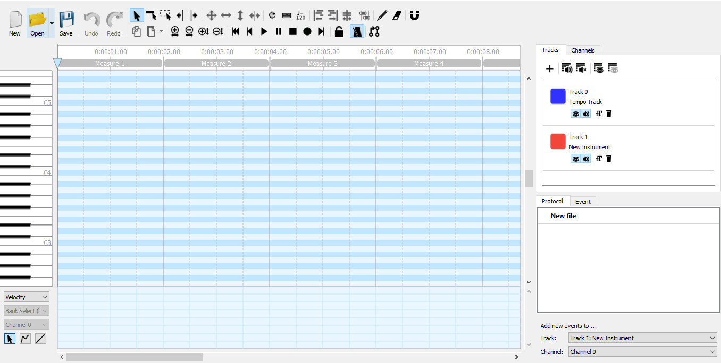The image size is (721, 363).
Task: Click Track 1's red color swatch
Action: click(557, 141)
